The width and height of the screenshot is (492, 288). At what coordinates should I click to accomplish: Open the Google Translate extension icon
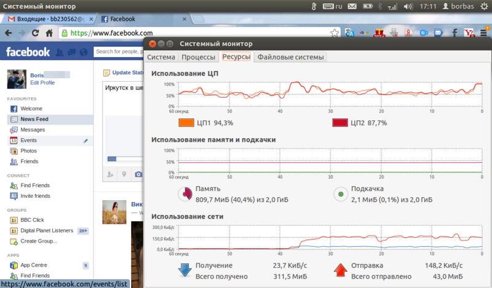pos(349,33)
